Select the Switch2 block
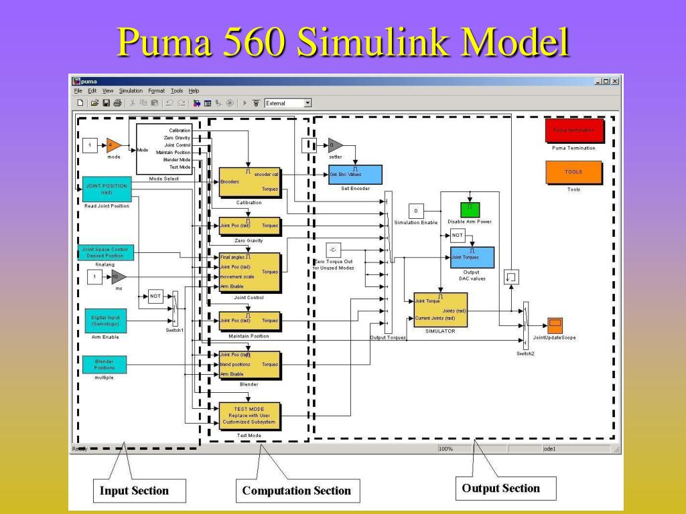The width and height of the screenshot is (686, 514). [525, 325]
